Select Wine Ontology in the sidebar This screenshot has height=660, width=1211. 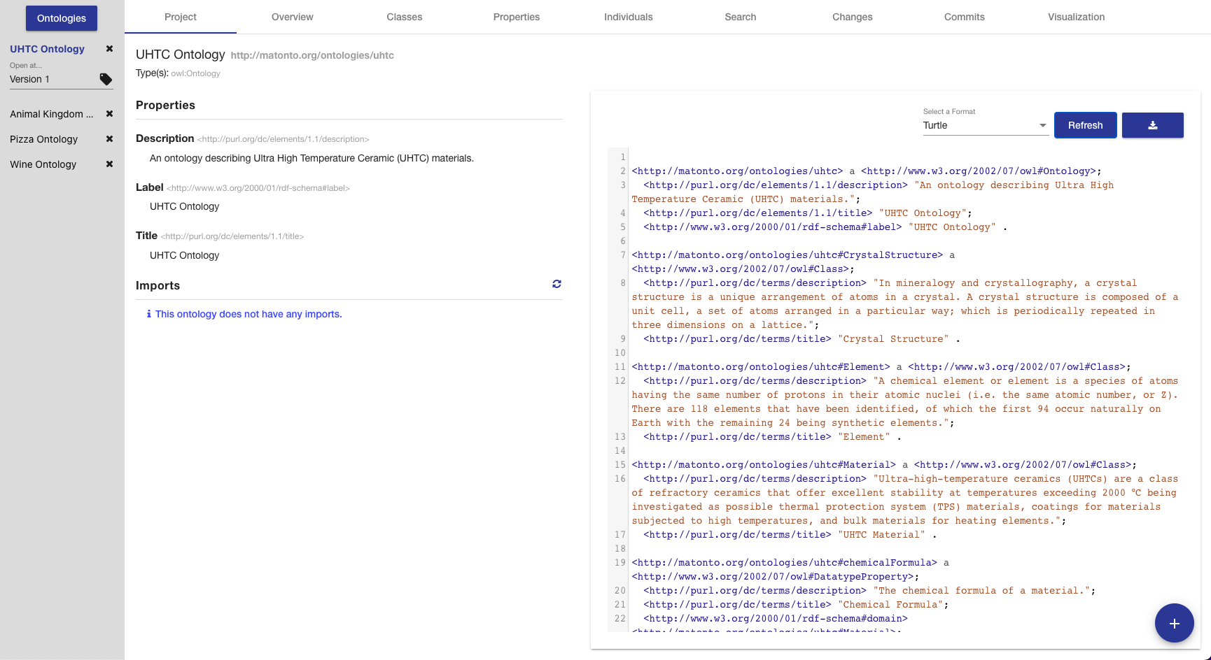point(43,164)
